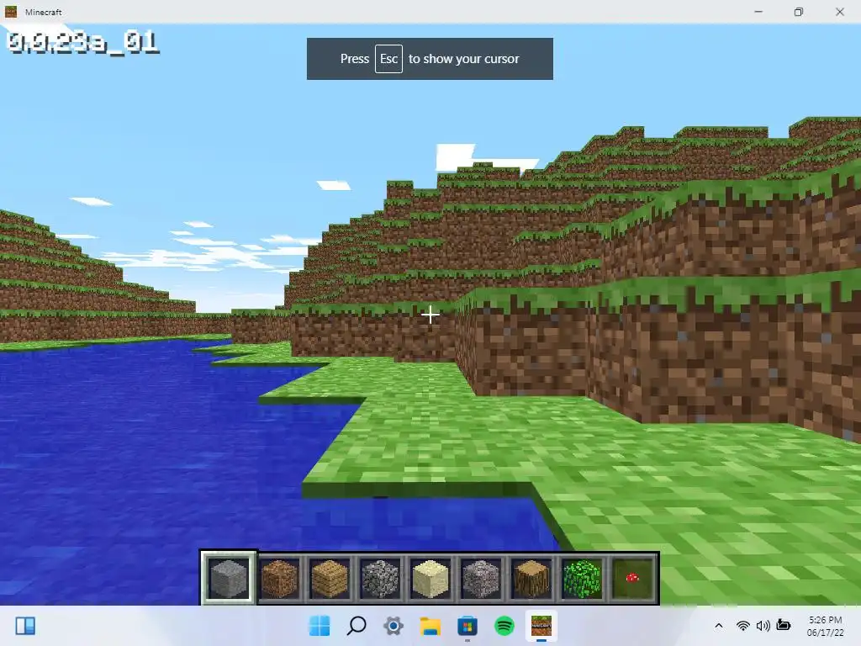Select the leaves block in hotbar
This screenshot has height=646, width=861.
pyautogui.click(x=582, y=579)
